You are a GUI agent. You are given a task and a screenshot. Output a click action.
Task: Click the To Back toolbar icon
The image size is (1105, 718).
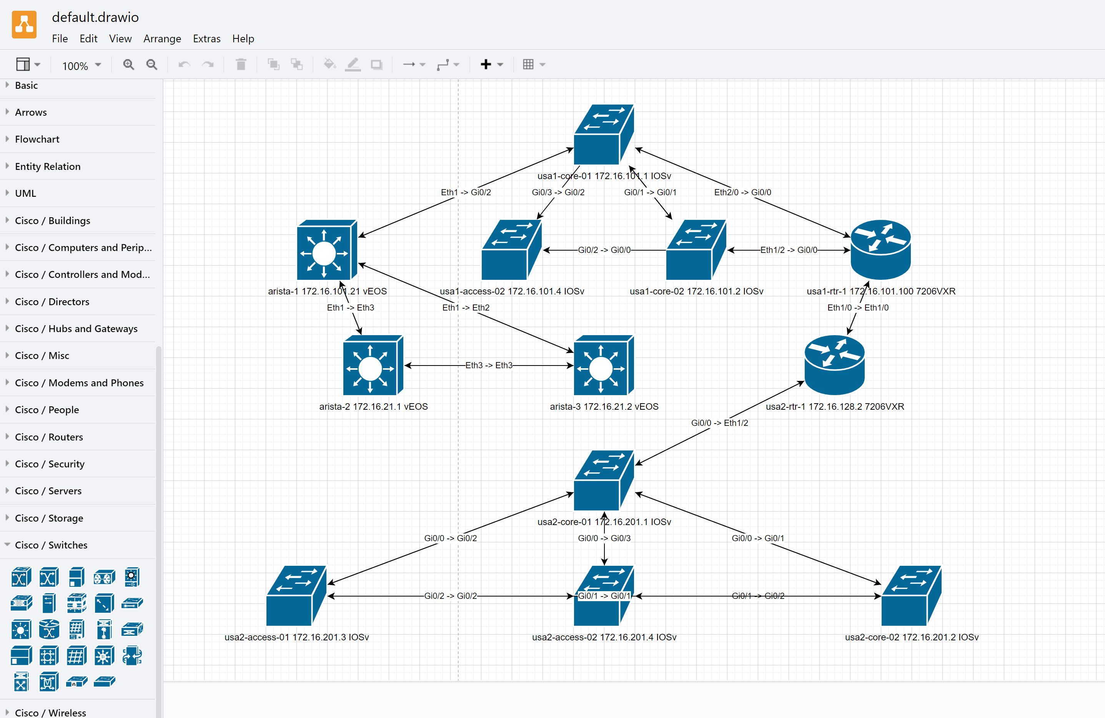pyautogui.click(x=297, y=65)
